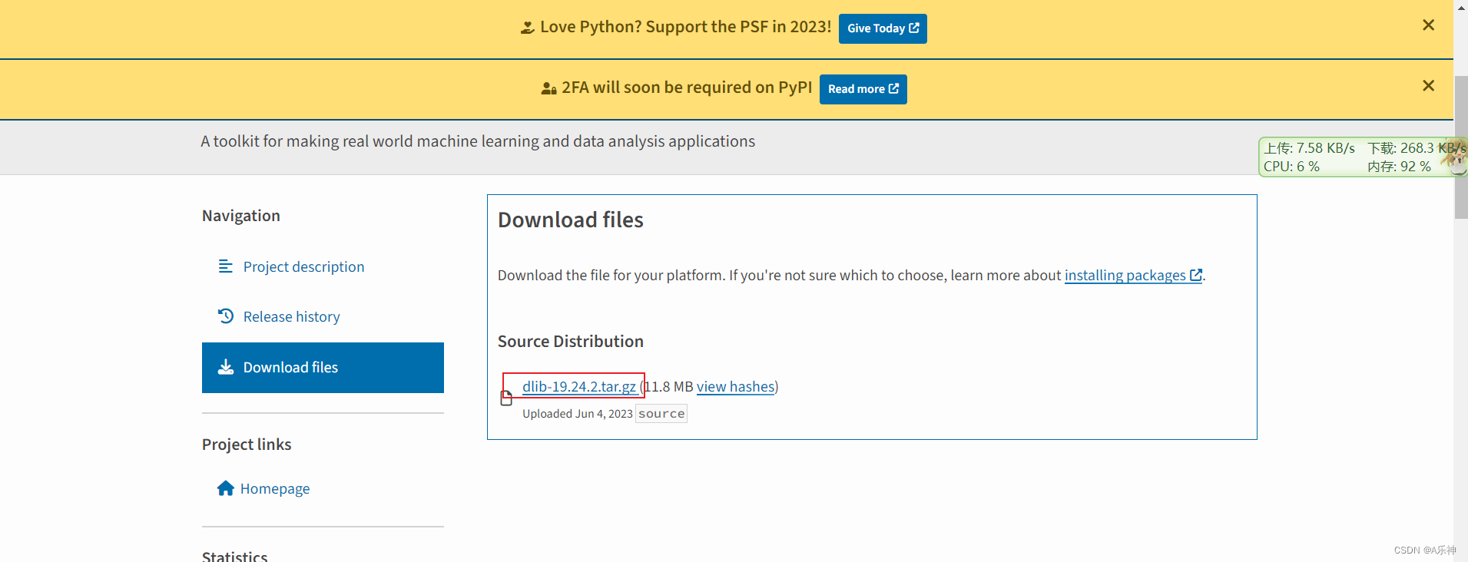Download dlib-19.24.2.tar.gz source file
Screen dimensions: 1468x562
click(x=579, y=386)
